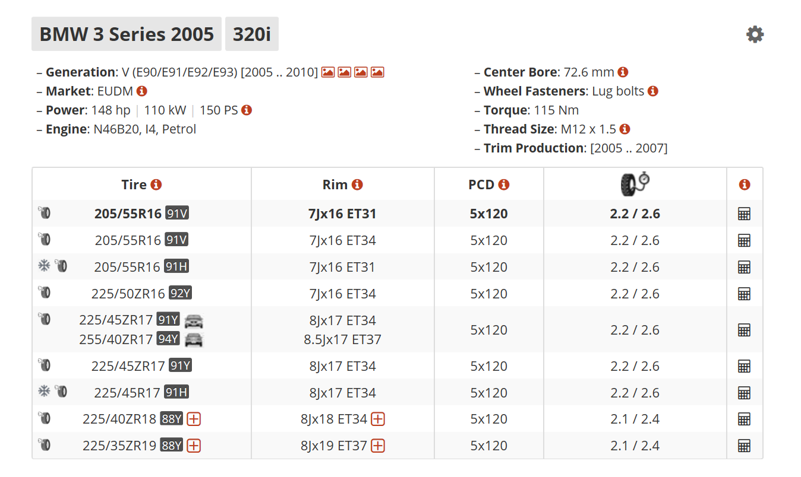Open calculator for the 225/35ZR19 row

[744, 446]
